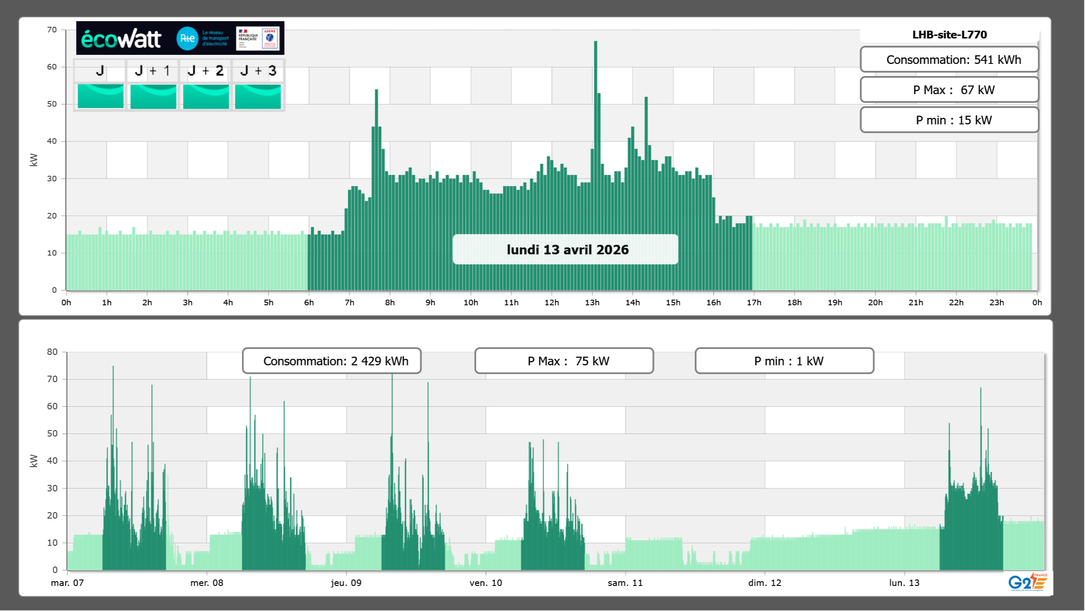Screen dimensions: 1085x611
Task: Click the P Max : 75 kW box
Action: click(x=564, y=361)
